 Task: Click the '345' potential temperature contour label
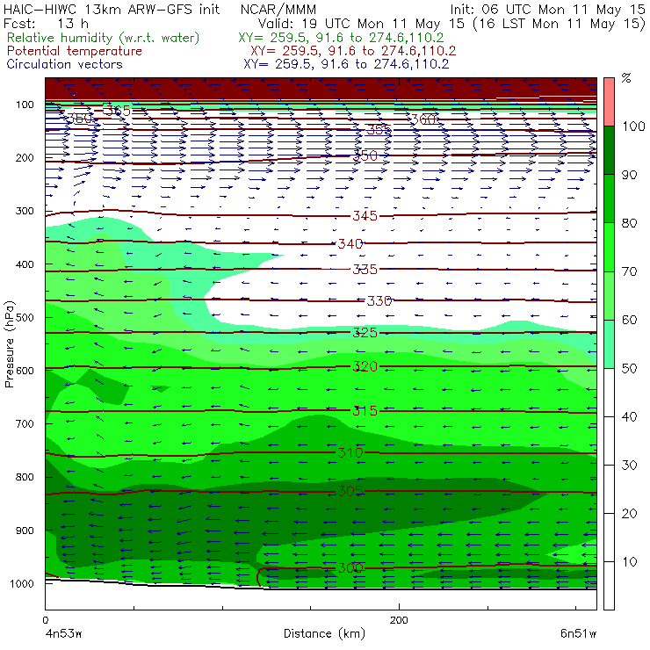pos(365,215)
